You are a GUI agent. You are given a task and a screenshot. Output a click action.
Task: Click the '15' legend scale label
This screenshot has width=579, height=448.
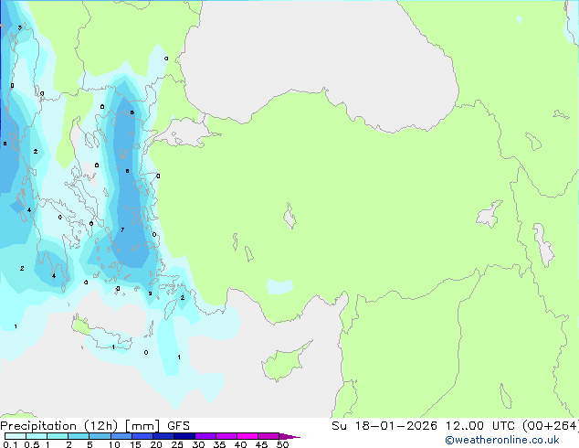tap(135, 444)
